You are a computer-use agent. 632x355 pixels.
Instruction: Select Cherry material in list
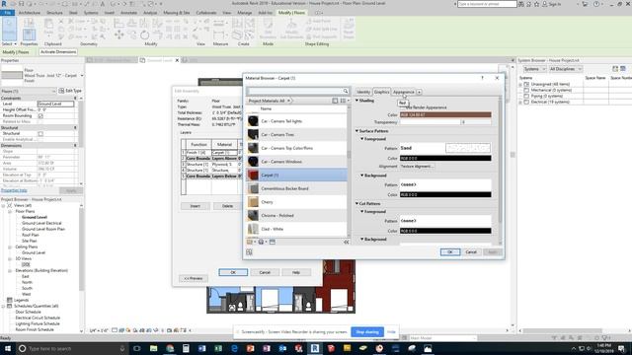(296, 202)
